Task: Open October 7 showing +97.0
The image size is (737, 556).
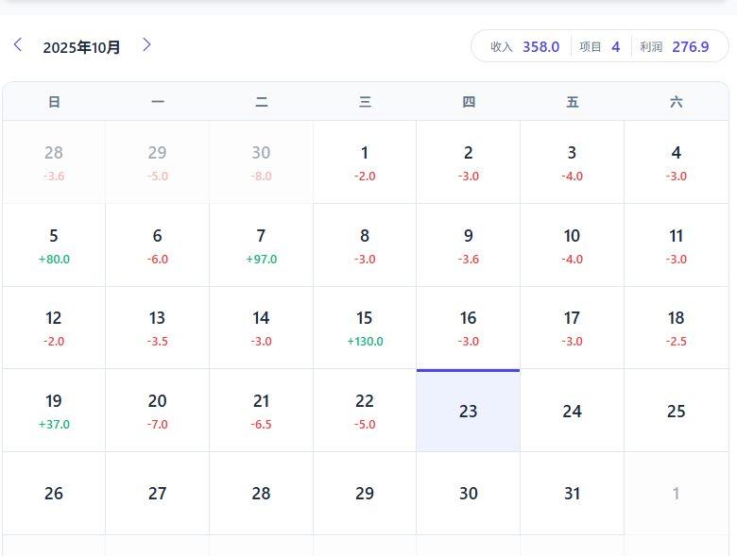Action: pyautogui.click(x=262, y=245)
